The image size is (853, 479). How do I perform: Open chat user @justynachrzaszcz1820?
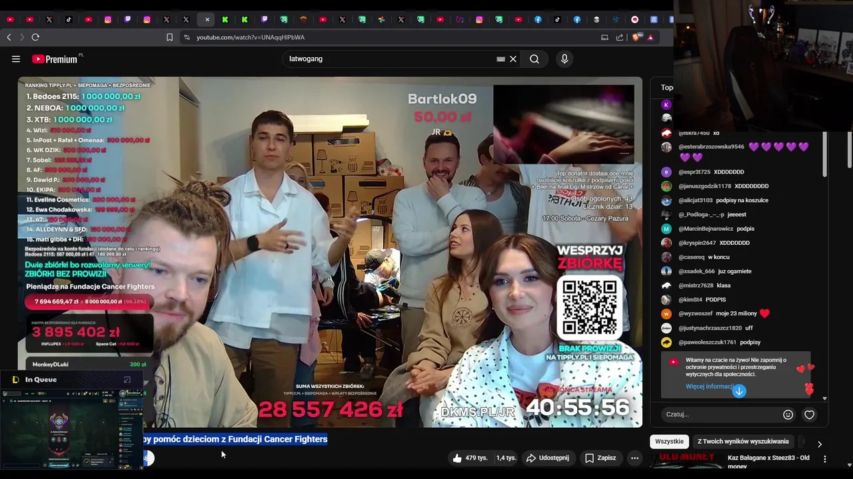[710, 329]
